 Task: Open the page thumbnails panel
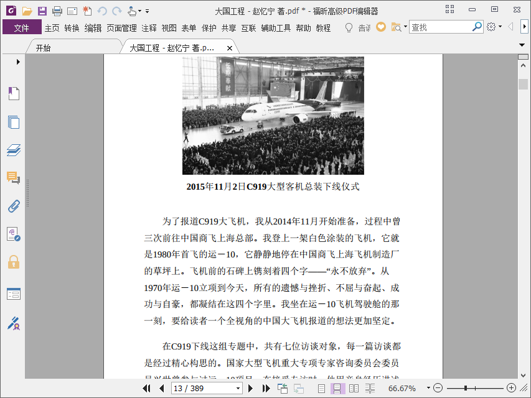pos(14,122)
